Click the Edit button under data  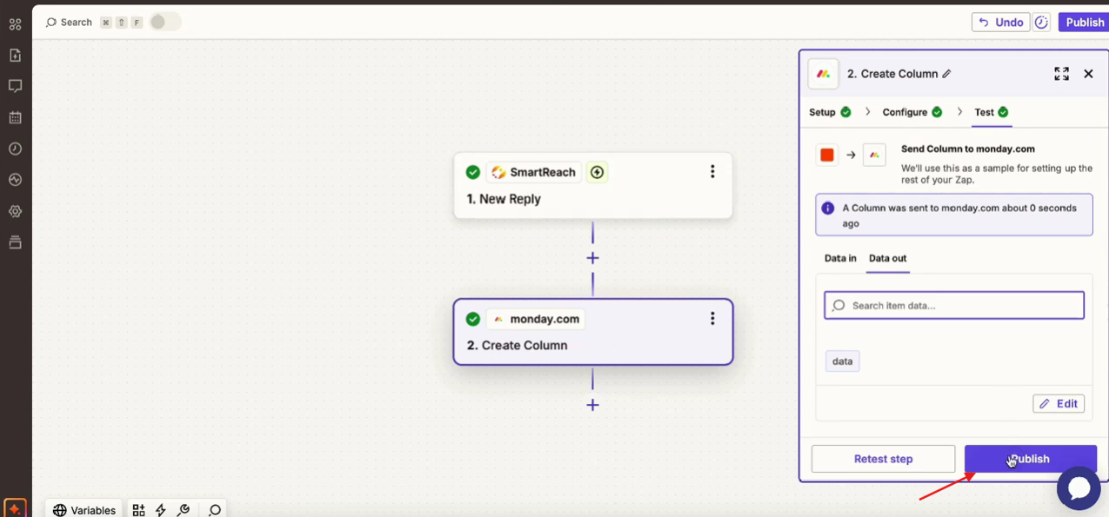point(1059,403)
